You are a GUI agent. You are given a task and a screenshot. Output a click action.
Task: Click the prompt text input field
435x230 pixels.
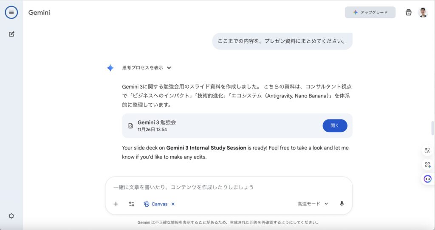pos(229,187)
